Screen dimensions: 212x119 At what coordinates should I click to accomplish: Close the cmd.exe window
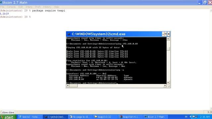click(169, 34)
